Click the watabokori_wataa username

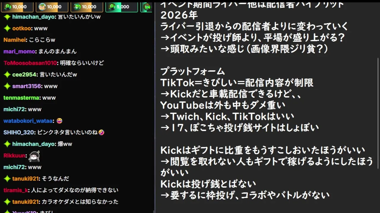click(28, 121)
